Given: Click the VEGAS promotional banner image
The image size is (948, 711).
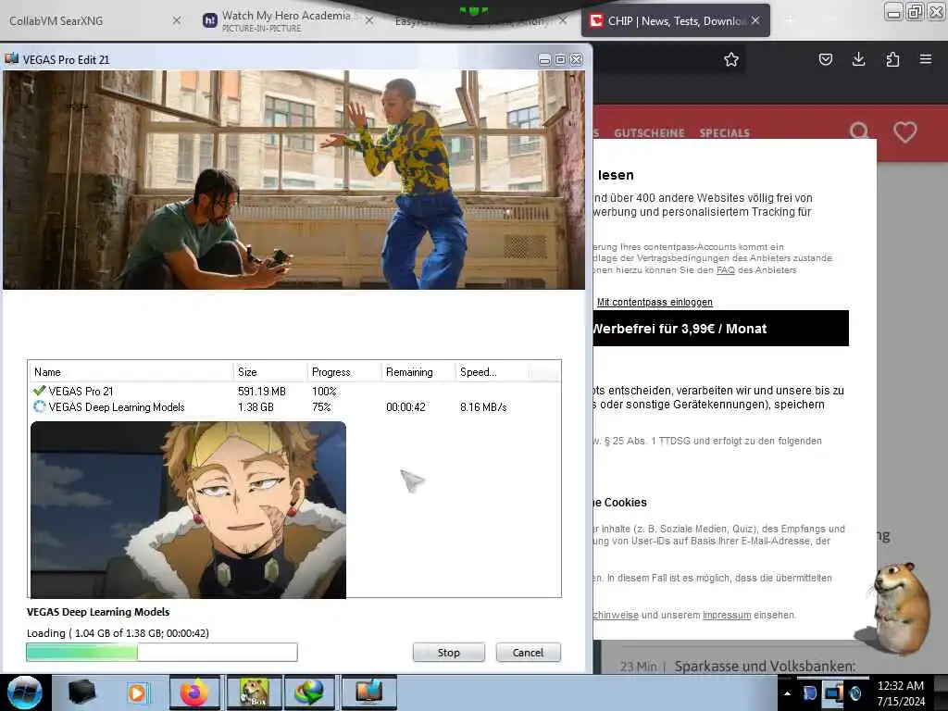Looking at the screenshot, I should pos(293,180).
